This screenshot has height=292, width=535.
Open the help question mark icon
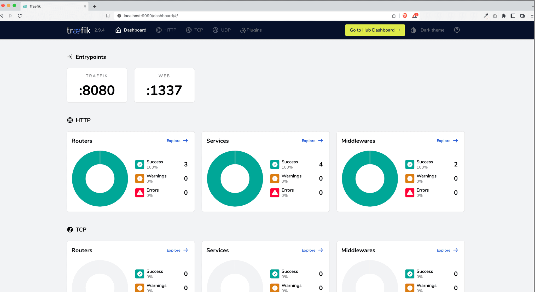pyautogui.click(x=457, y=30)
